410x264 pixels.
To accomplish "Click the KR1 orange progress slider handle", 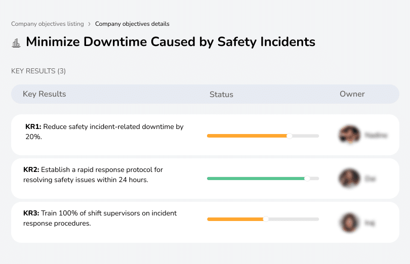I will click(x=289, y=136).
